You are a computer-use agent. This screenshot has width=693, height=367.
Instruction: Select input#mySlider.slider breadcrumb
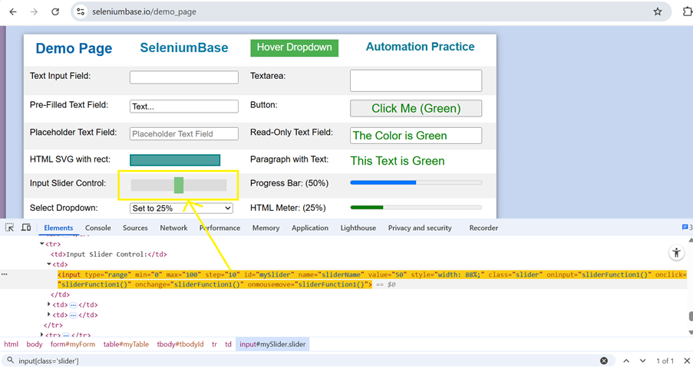pyautogui.click(x=272, y=345)
